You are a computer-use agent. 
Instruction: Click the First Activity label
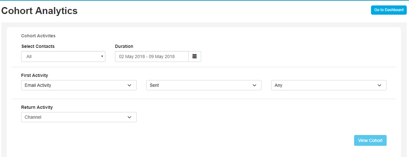pos(34,75)
